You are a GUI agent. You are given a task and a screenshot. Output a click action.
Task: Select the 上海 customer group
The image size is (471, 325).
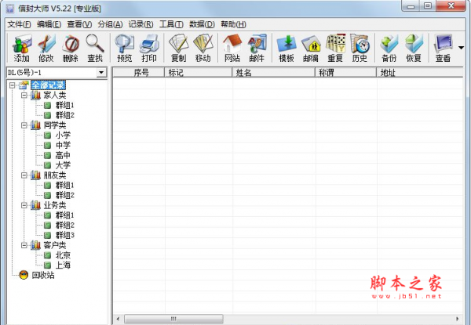(x=63, y=265)
